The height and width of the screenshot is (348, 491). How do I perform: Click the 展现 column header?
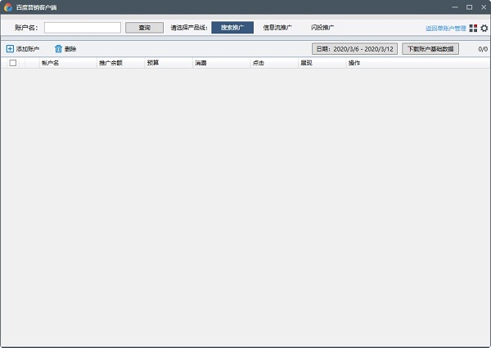[x=322, y=63]
